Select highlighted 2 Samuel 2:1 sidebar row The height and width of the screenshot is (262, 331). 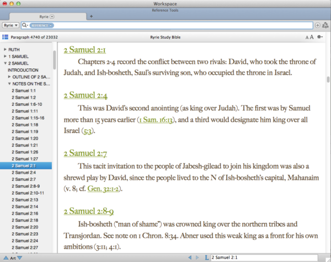point(26,165)
